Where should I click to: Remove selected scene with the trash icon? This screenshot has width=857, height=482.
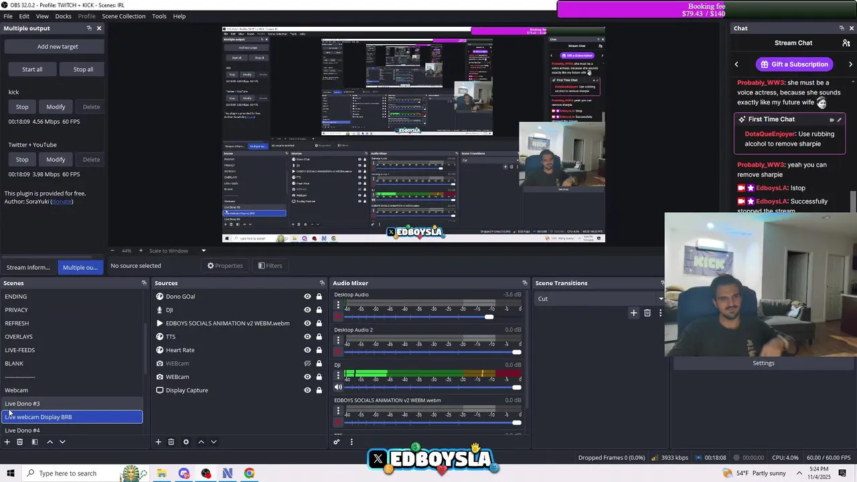20,442
